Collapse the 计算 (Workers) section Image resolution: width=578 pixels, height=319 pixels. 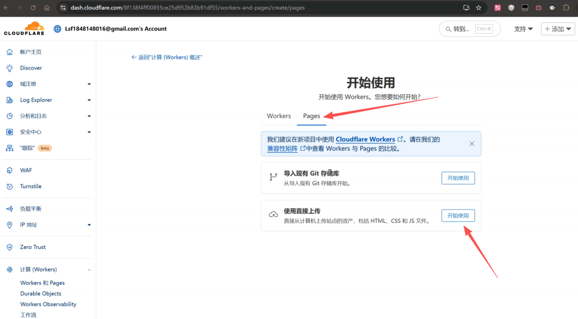click(89, 270)
